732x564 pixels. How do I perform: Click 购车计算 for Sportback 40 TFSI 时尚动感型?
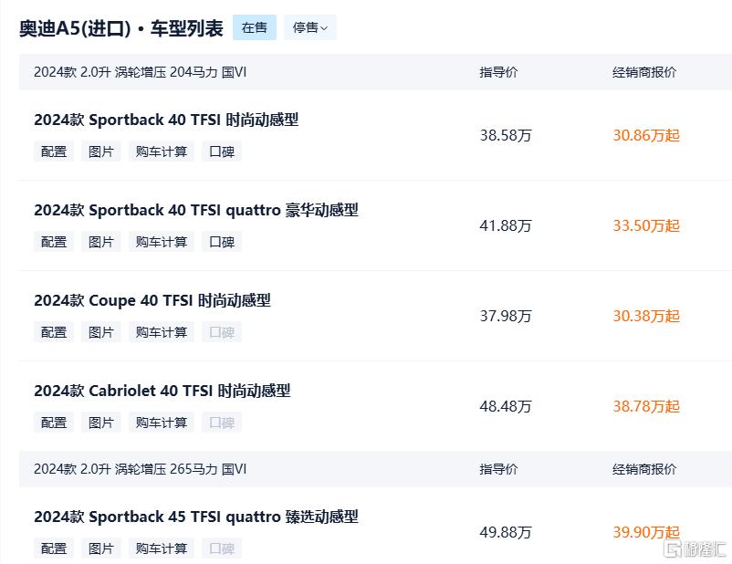tap(162, 151)
